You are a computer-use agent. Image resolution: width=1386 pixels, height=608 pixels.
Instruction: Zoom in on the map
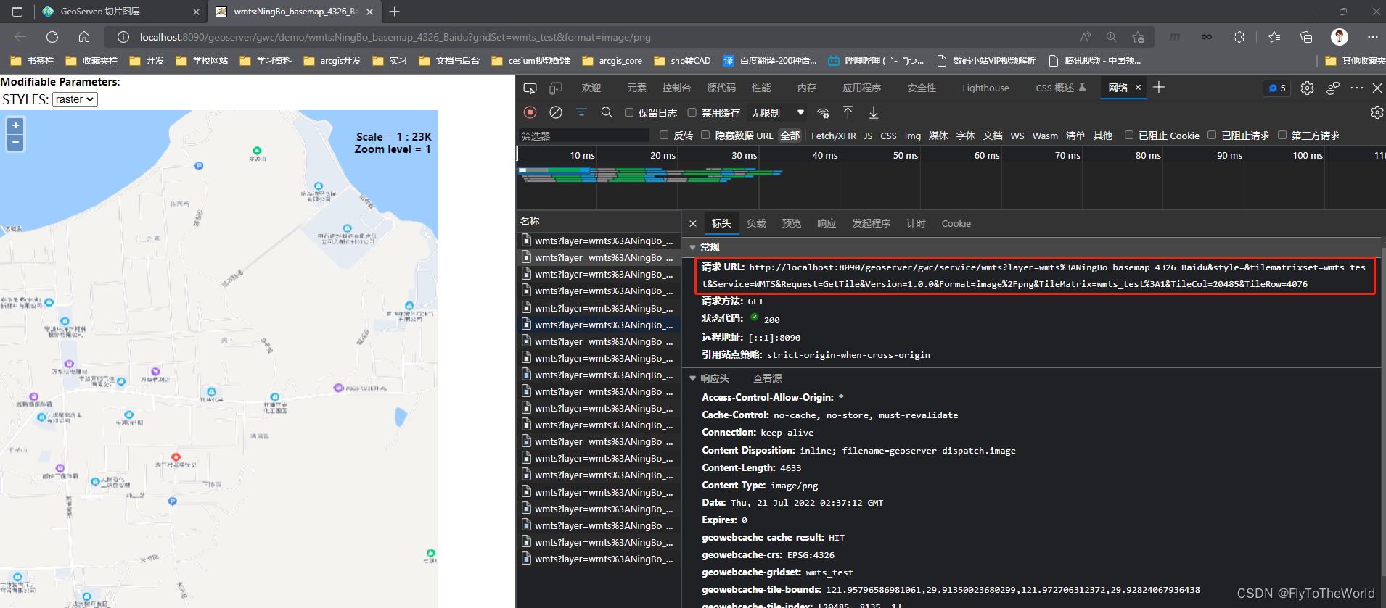pyautogui.click(x=15, y=125)
